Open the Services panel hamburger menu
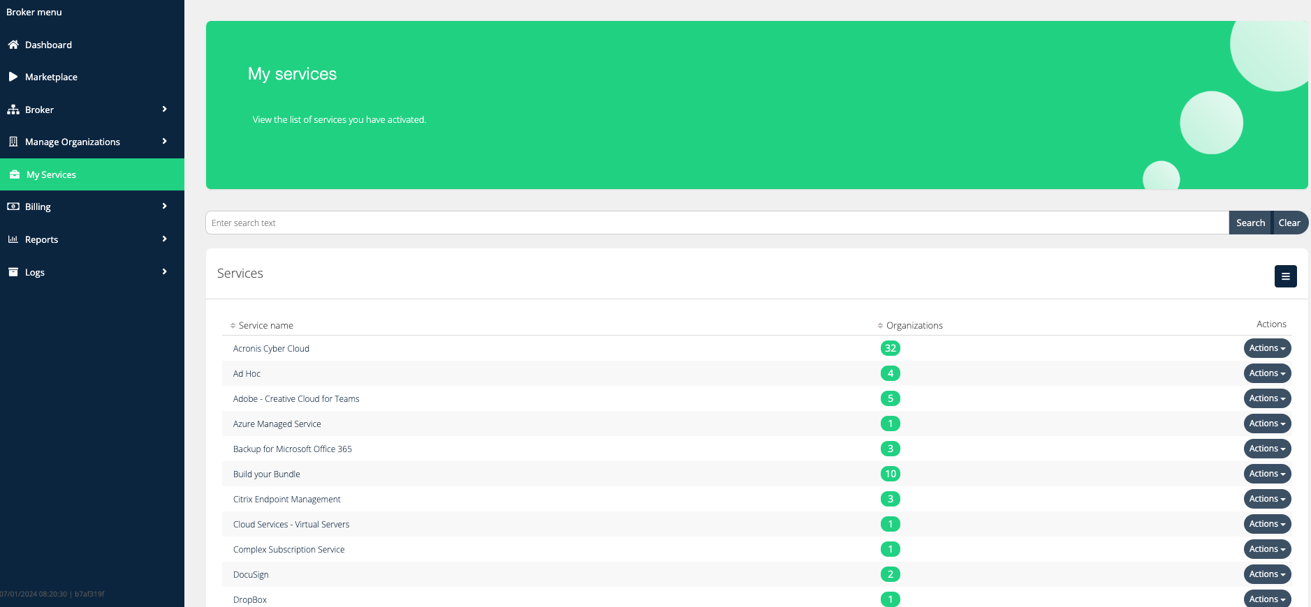 click(1285, 276)
